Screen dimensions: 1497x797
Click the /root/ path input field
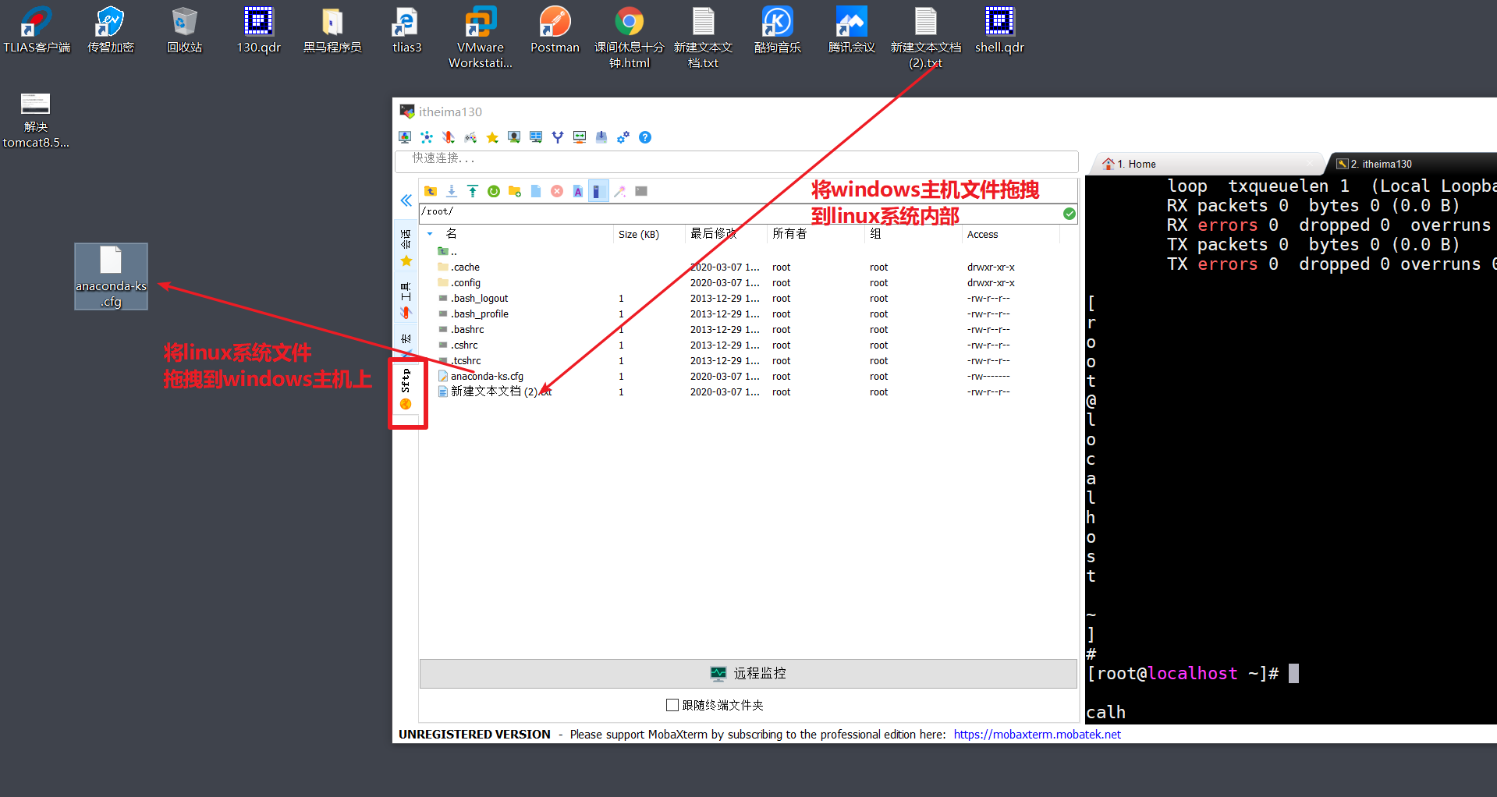pyautogui.click(x=740, y=212)
